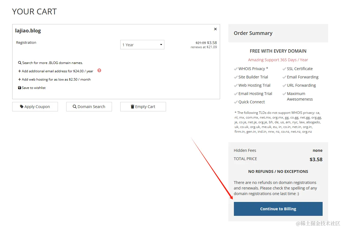Click the $3.58 discounted registration price
Screen dimensions: 342x228
[x=212, y=43]
